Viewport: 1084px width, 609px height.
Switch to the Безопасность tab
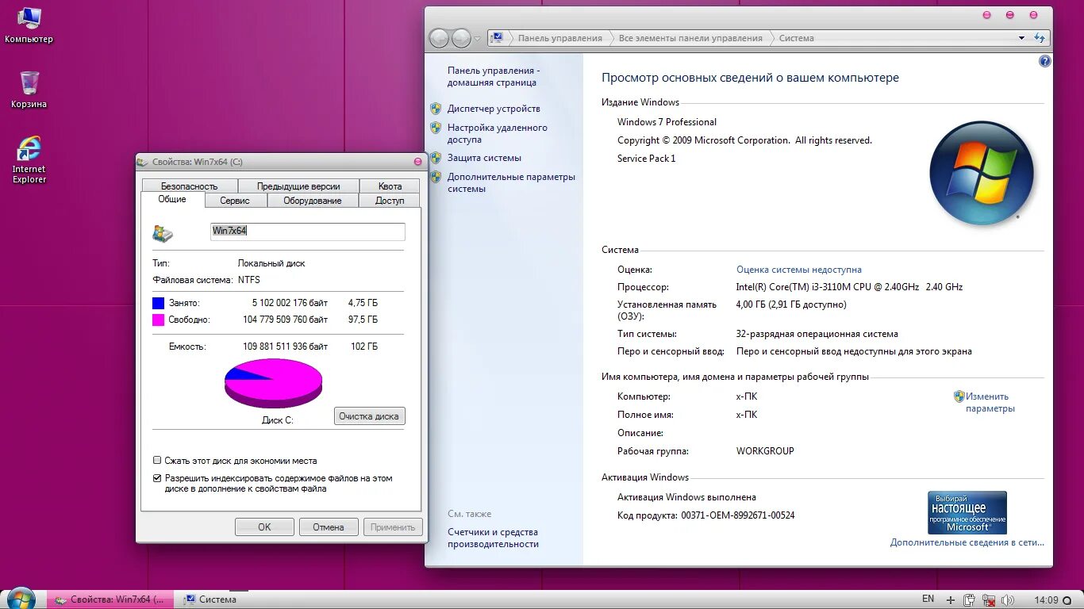coord(189,186)
